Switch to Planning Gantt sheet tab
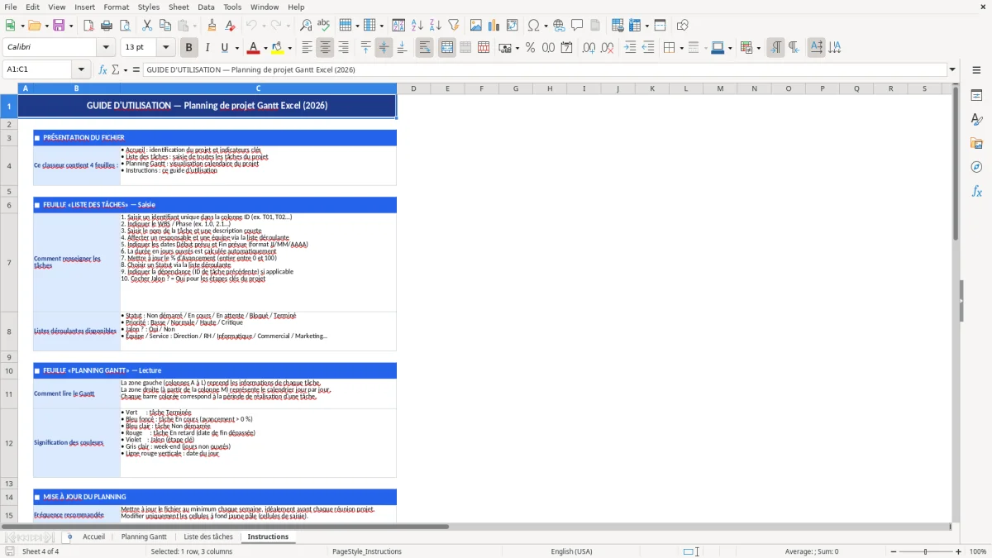The width and height of the screenshot is (992, 558). [x=144, y=537]
